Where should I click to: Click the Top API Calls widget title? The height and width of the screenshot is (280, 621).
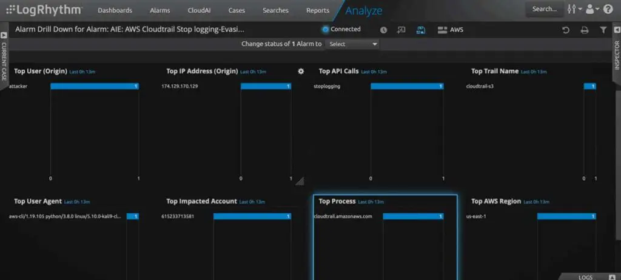(x=338, y=72)
